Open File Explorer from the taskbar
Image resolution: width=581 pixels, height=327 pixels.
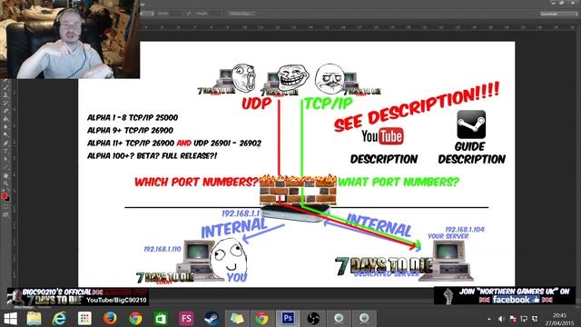[x=34, y=319]
